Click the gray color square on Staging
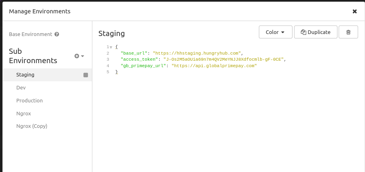The width and height of the screenshot is (365, 172). [85, 75]
